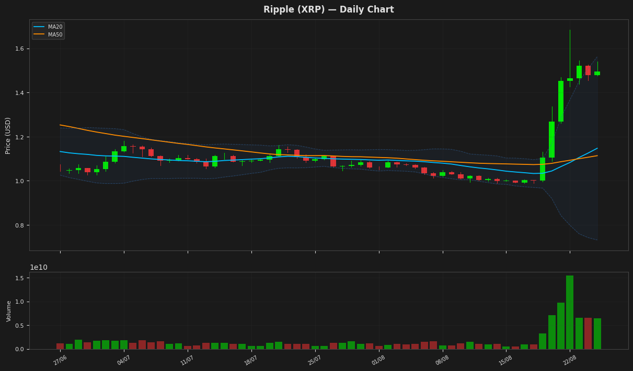Click the 0.0 volume axis tick label

point(20,349)
